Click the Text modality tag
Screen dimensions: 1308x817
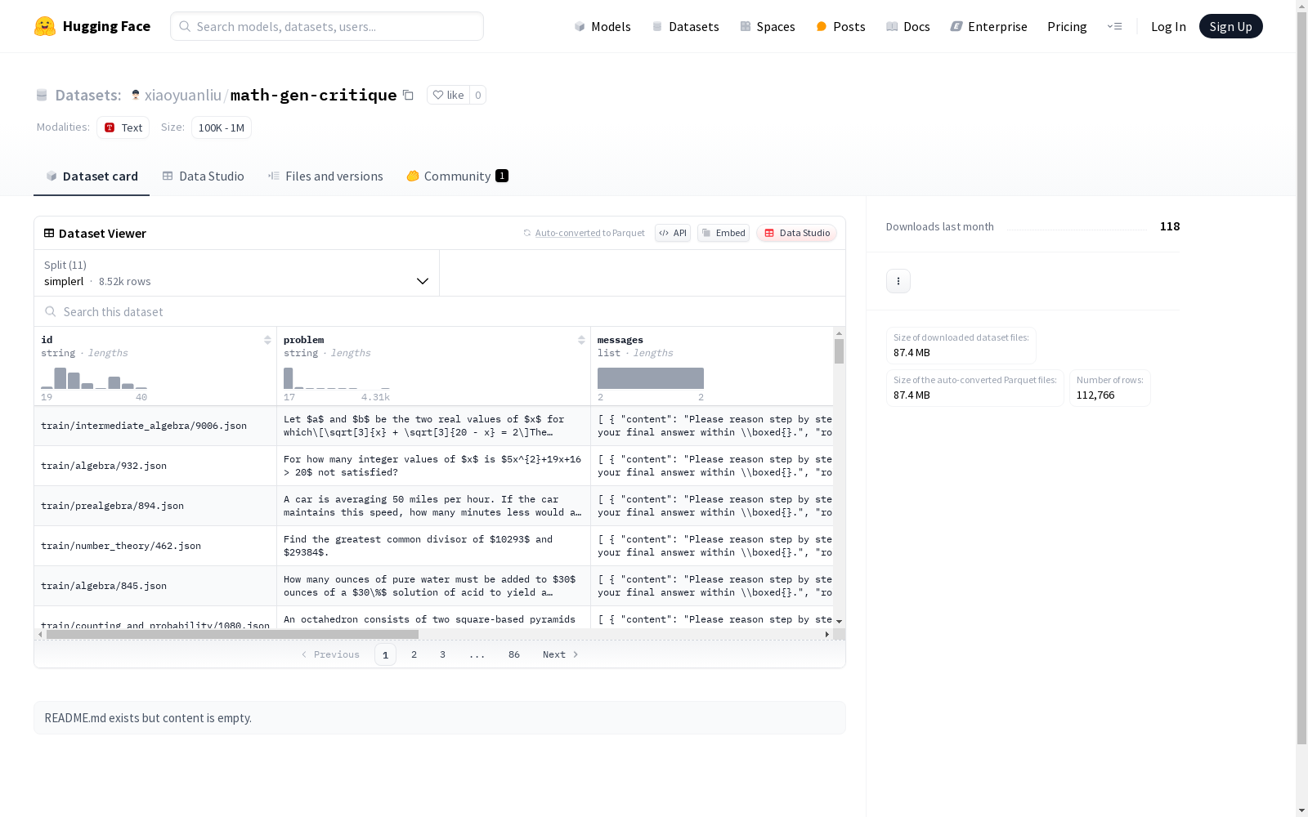pos(123,127)
